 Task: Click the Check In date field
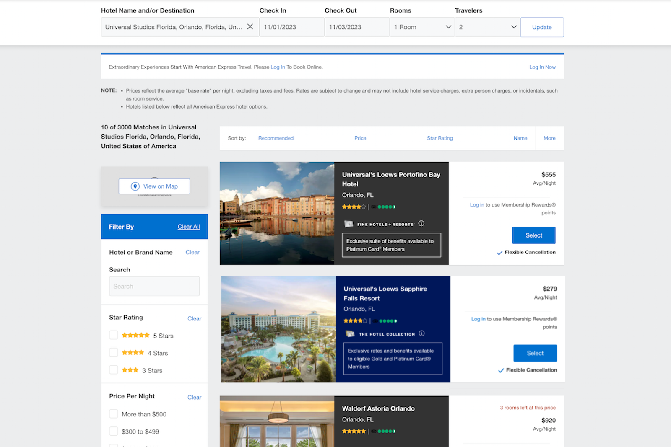click(x=292, y=27)
